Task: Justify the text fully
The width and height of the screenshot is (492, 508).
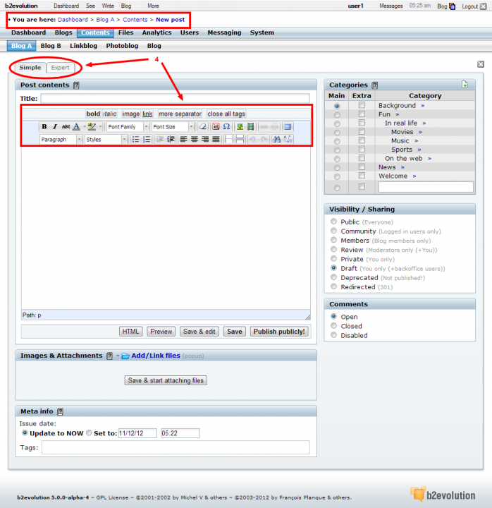Action: [x=216, y=139]
